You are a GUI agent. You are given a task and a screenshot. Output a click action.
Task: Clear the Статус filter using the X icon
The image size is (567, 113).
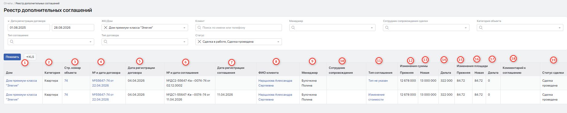click(199, 42)
